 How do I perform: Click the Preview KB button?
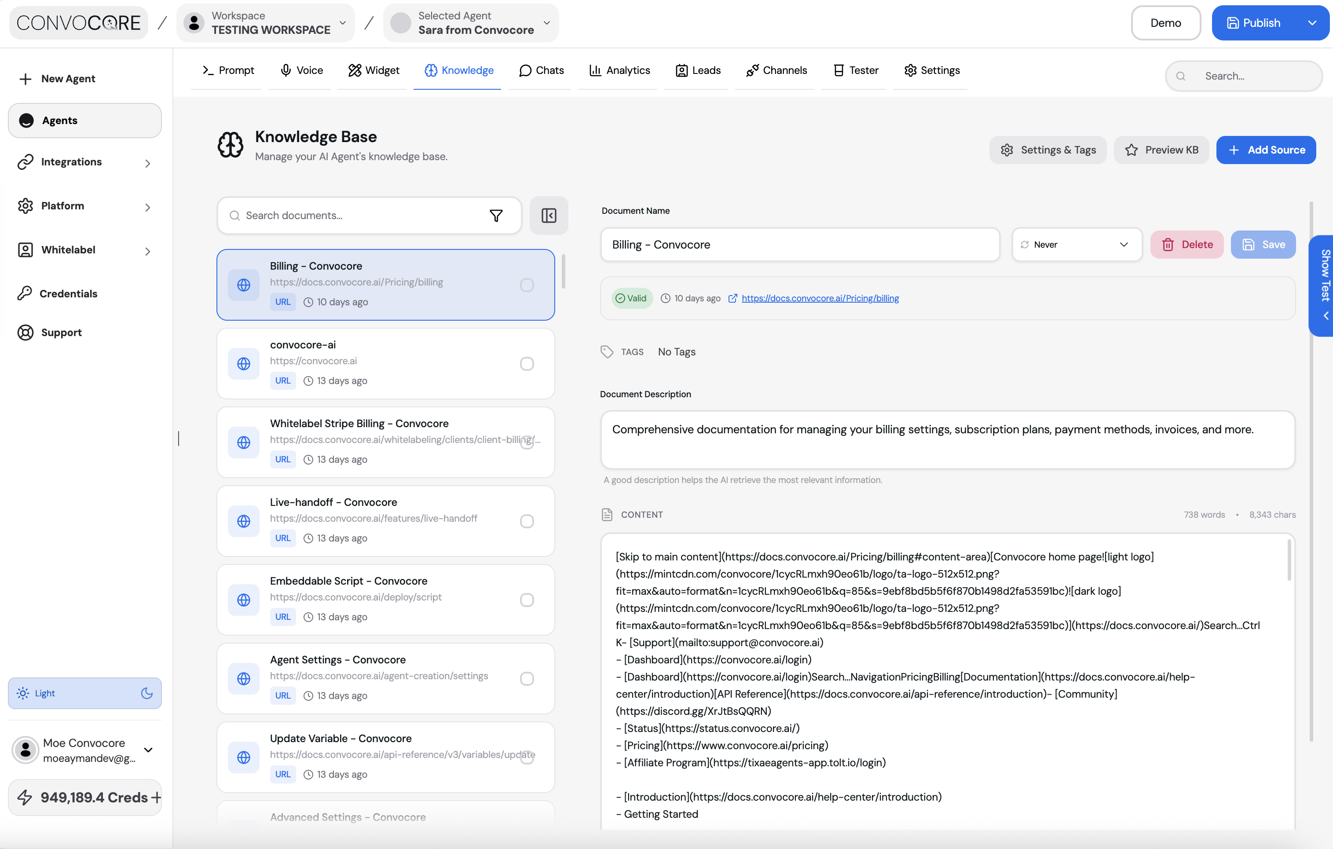(x=1161, y=150)
